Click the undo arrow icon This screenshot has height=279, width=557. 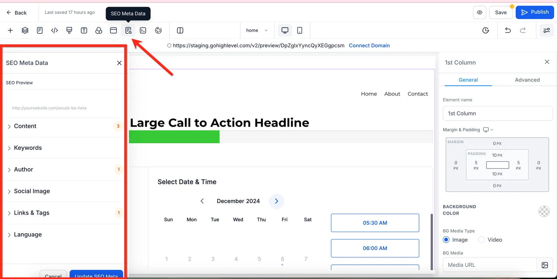(508, 31)
